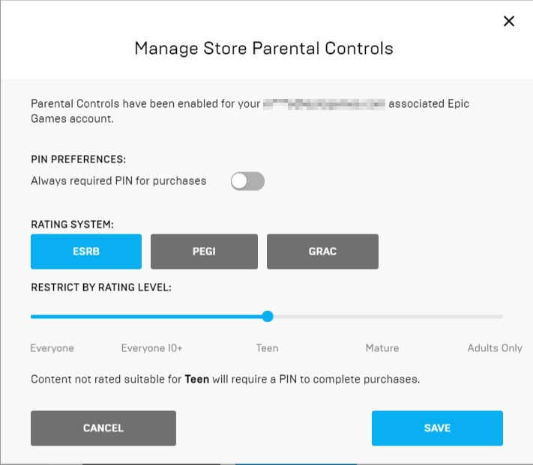Set rating level to Everyone label
Screen dimensions: 533x465
tap(52, 348)
